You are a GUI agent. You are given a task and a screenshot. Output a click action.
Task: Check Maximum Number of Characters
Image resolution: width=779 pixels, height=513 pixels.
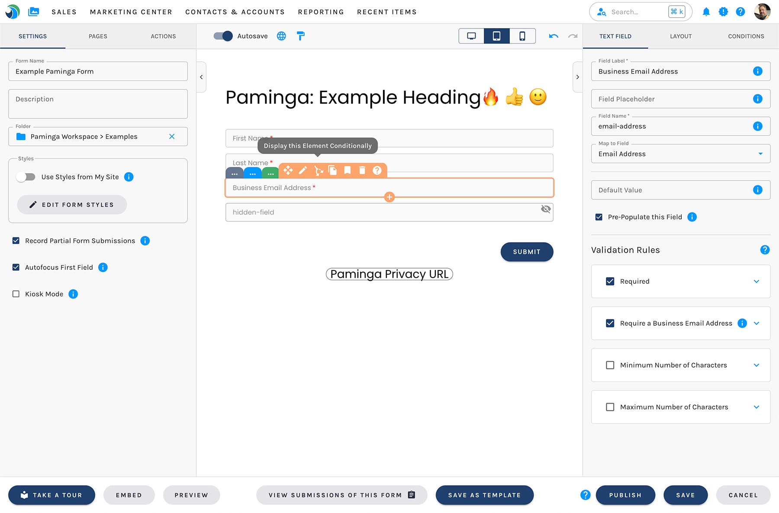pyautogui.click(x=610, y=407)
